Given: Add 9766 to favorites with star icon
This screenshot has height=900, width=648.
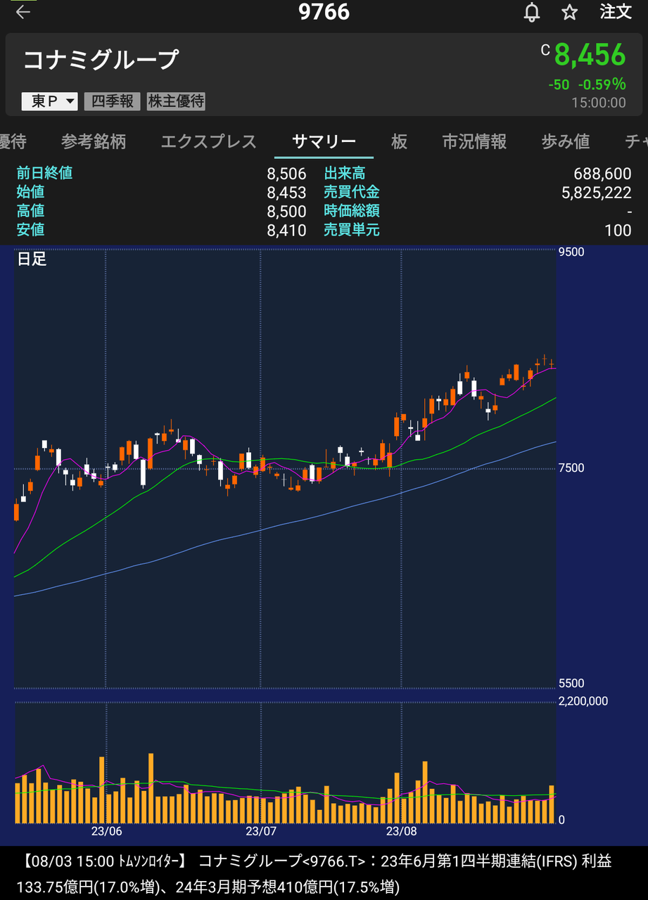Looking at the screenshot, I should [570, 12].
